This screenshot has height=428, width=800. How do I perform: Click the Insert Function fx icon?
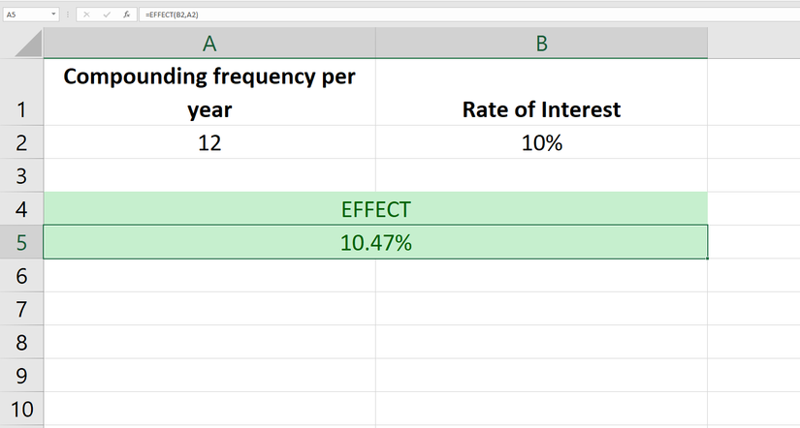[126, 15]
